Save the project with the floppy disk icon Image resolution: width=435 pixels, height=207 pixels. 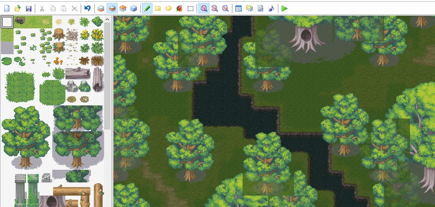pos(28,8)
